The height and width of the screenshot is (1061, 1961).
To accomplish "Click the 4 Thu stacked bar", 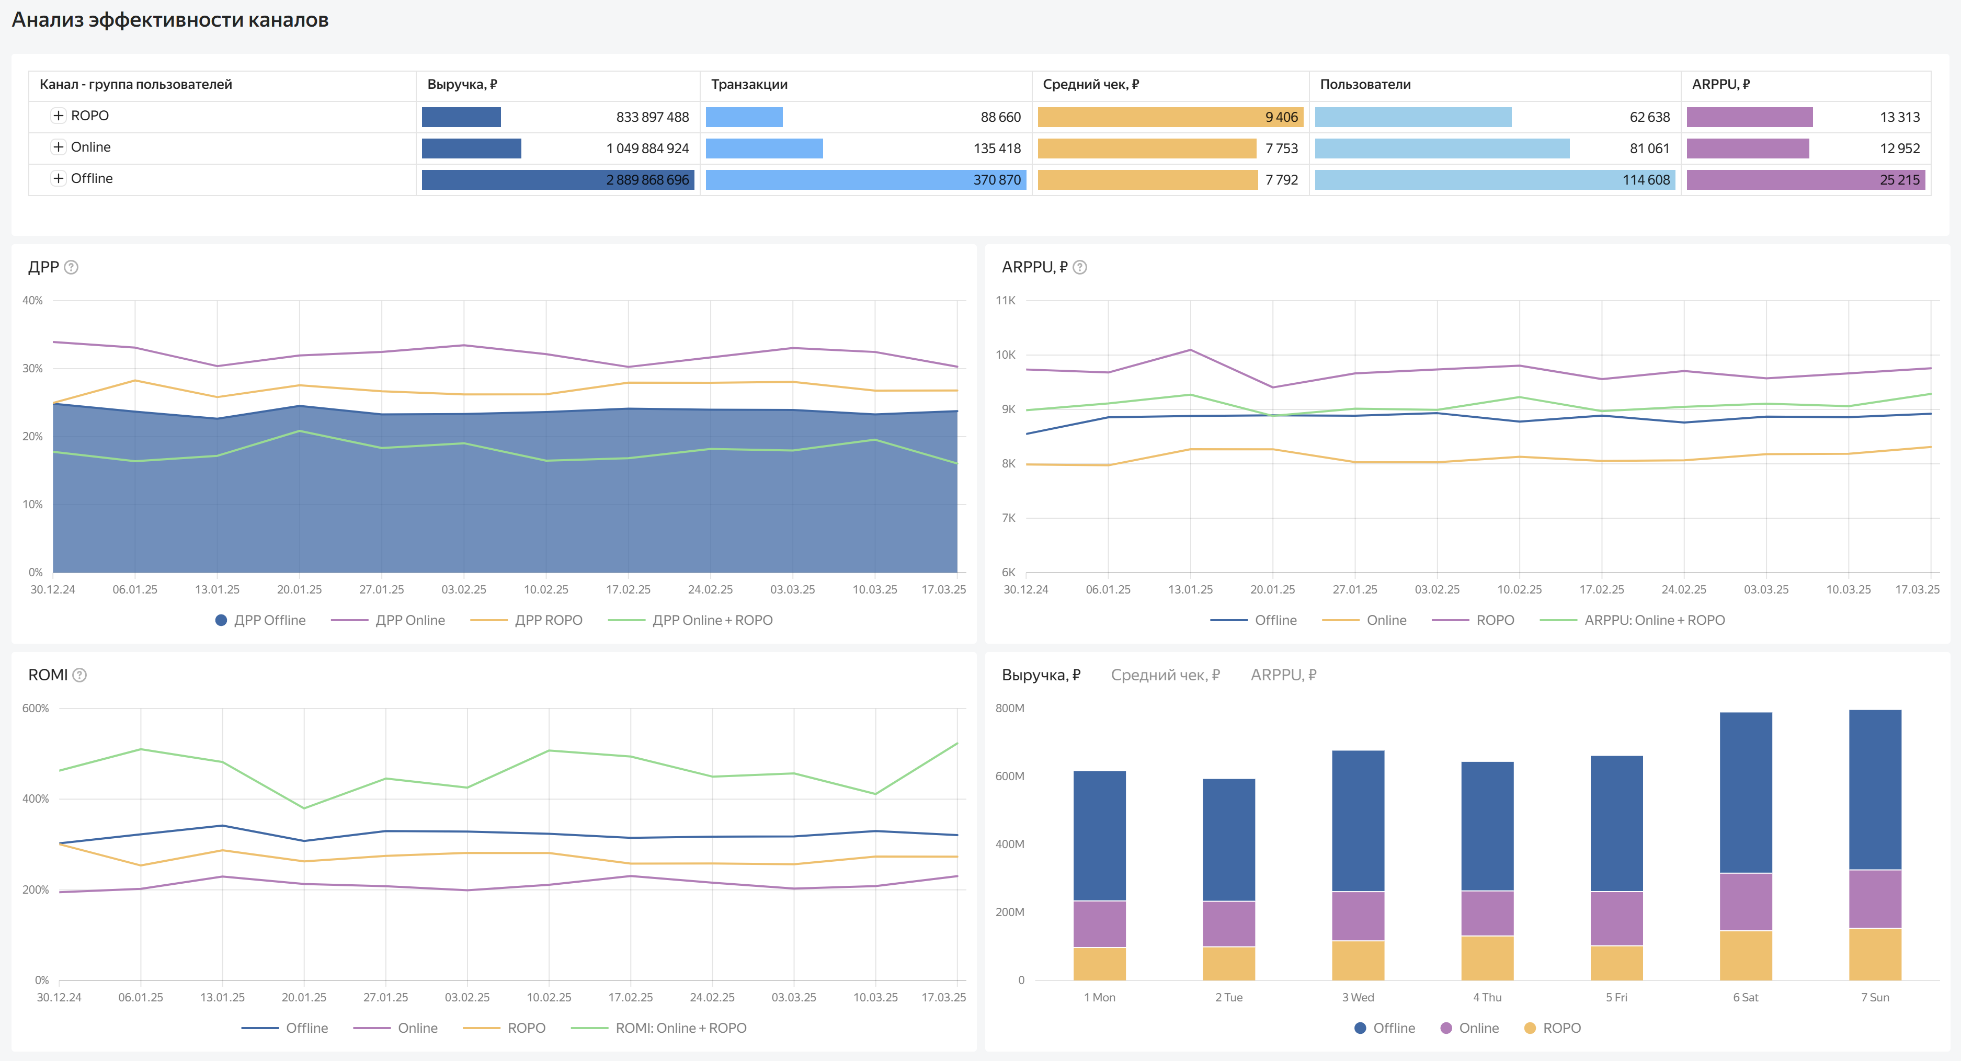I will pyautogui.click(x=1488, y=871).
